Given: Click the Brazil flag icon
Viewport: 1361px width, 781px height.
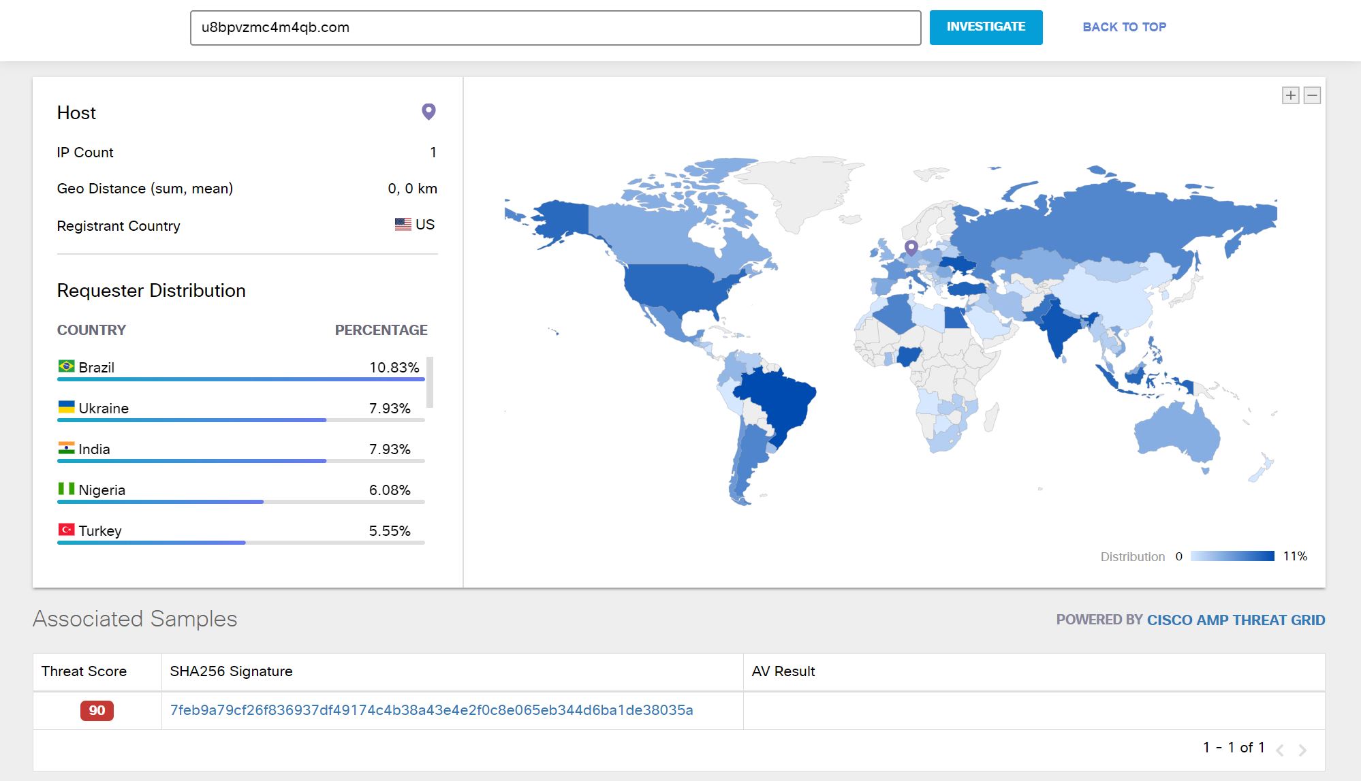Looking at the screenshot, I should (x=66, y=366).
